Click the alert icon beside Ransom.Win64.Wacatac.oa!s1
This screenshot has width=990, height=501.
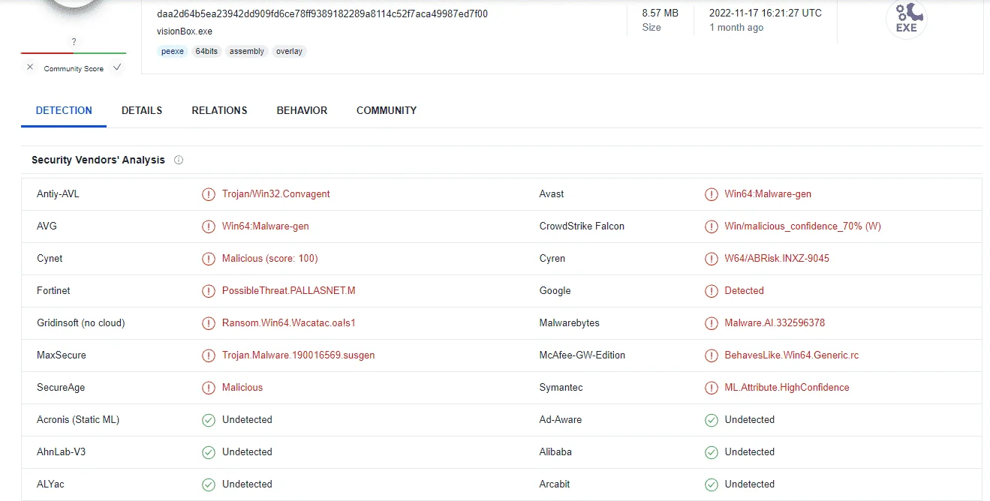(209, 323)
